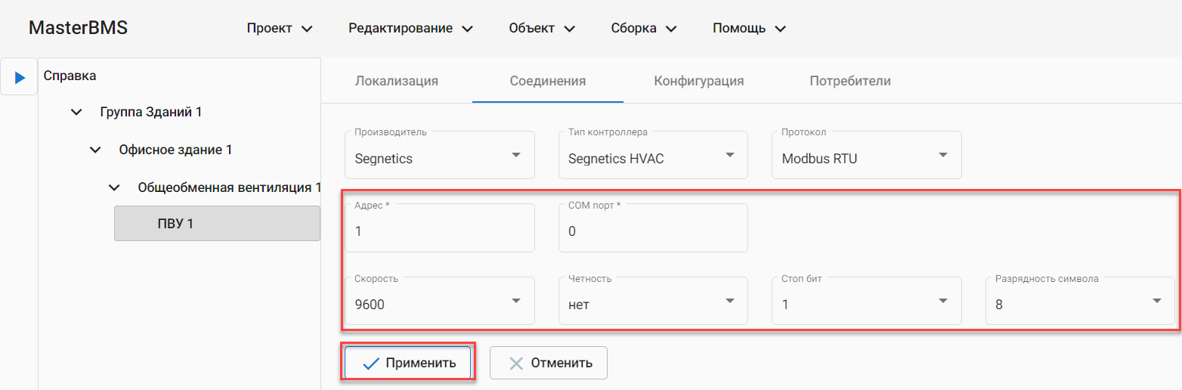Click the Адрес input field
Screen dimensions: 1182x390
[x=439, y=231]
